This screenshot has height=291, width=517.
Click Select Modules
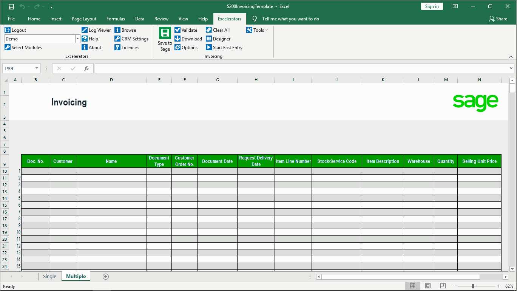point(23,47)
